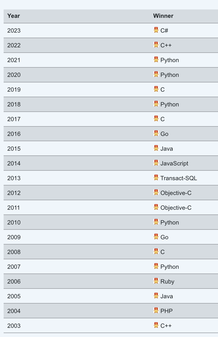Screen dimensions: 218x337
Task: Click the medal icon beside C# 2023
Action: [x=156, y=30]
